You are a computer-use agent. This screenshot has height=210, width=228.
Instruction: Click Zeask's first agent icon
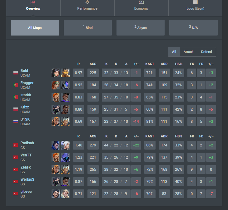(x=56, y=169)
